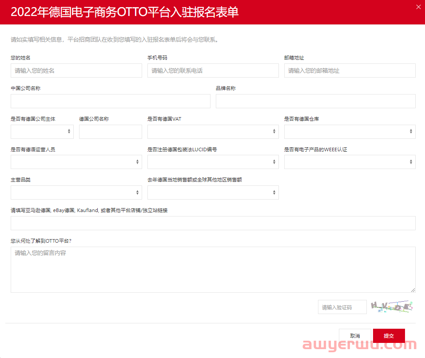This screenshot has height=358, width=425.
Task: Close the OTTO registration form dialog
Action: [418, 7]
